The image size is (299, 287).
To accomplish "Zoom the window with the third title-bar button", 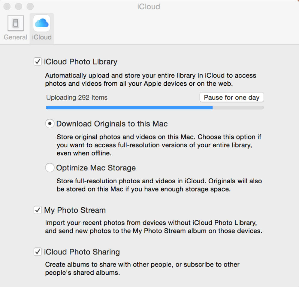I will [30, 6].
